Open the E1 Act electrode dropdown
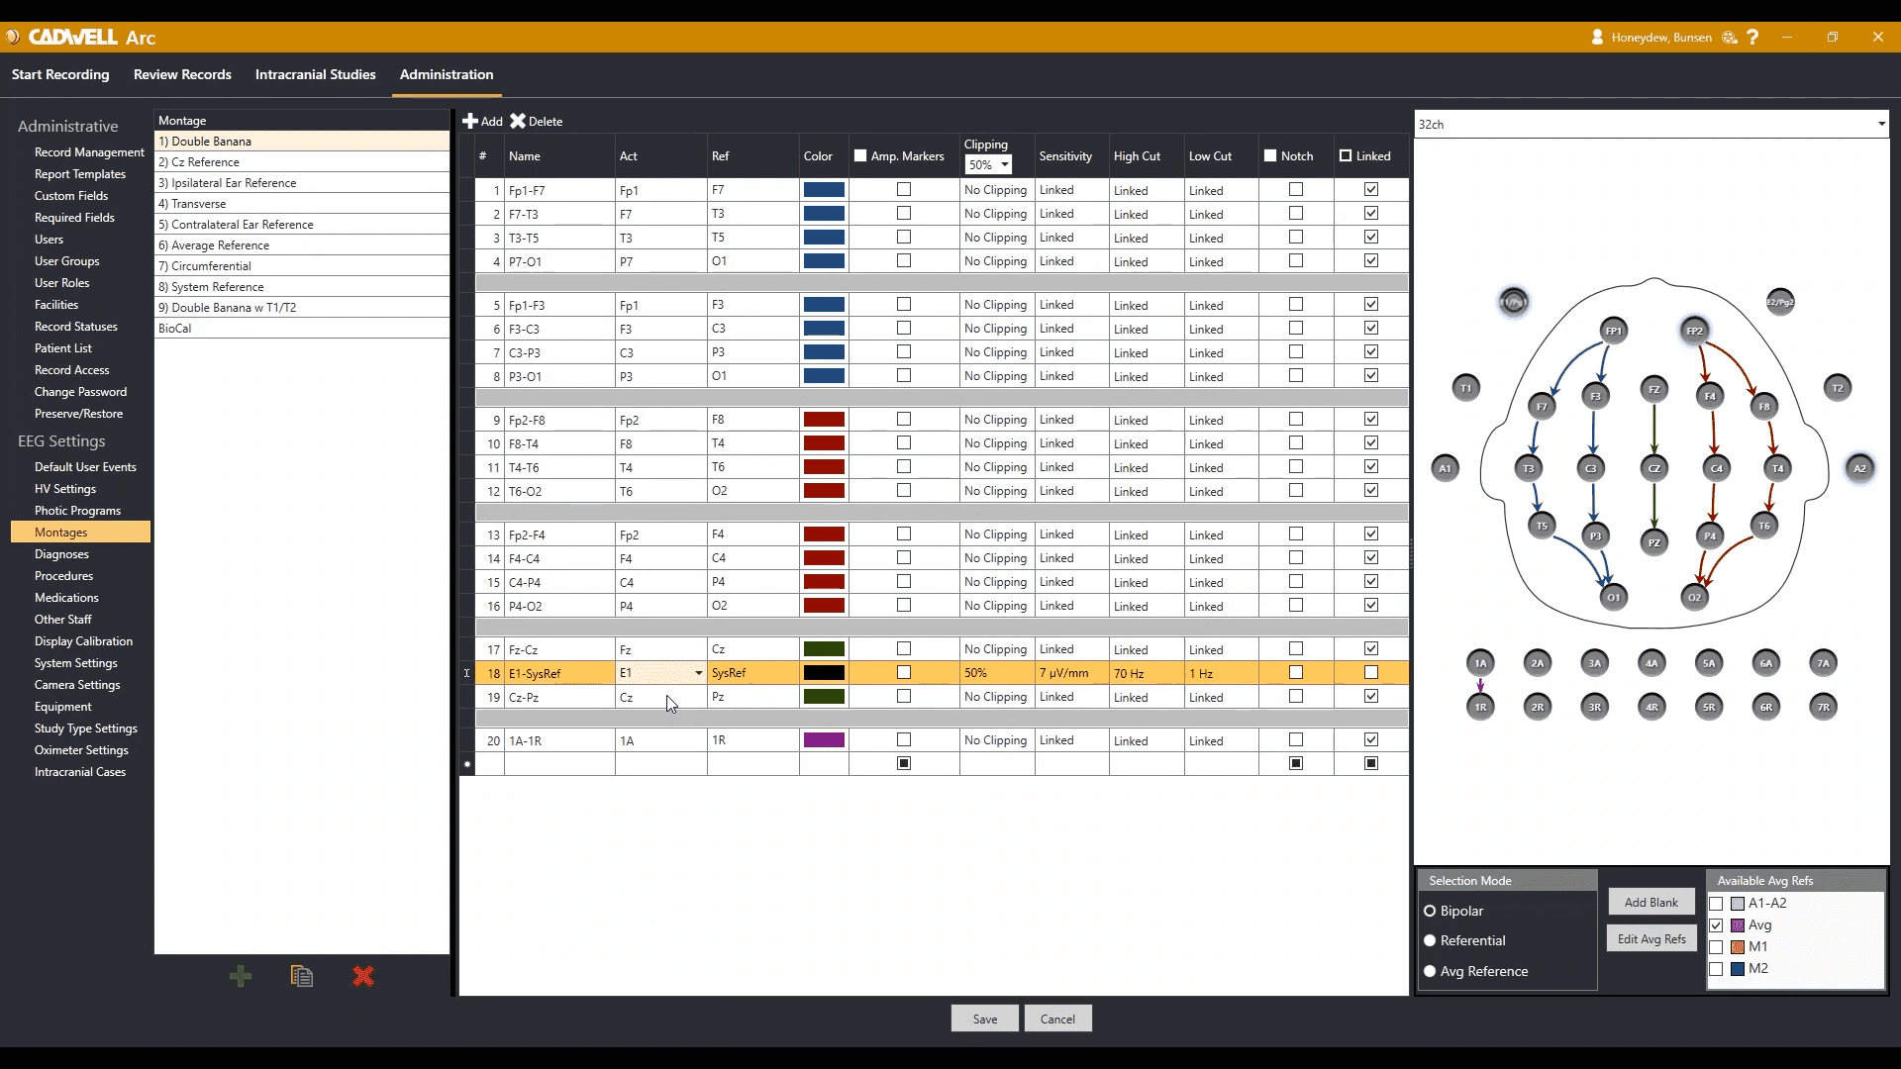 point(699,673)
